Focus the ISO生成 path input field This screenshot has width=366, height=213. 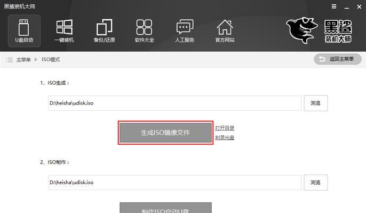point(175,103)
